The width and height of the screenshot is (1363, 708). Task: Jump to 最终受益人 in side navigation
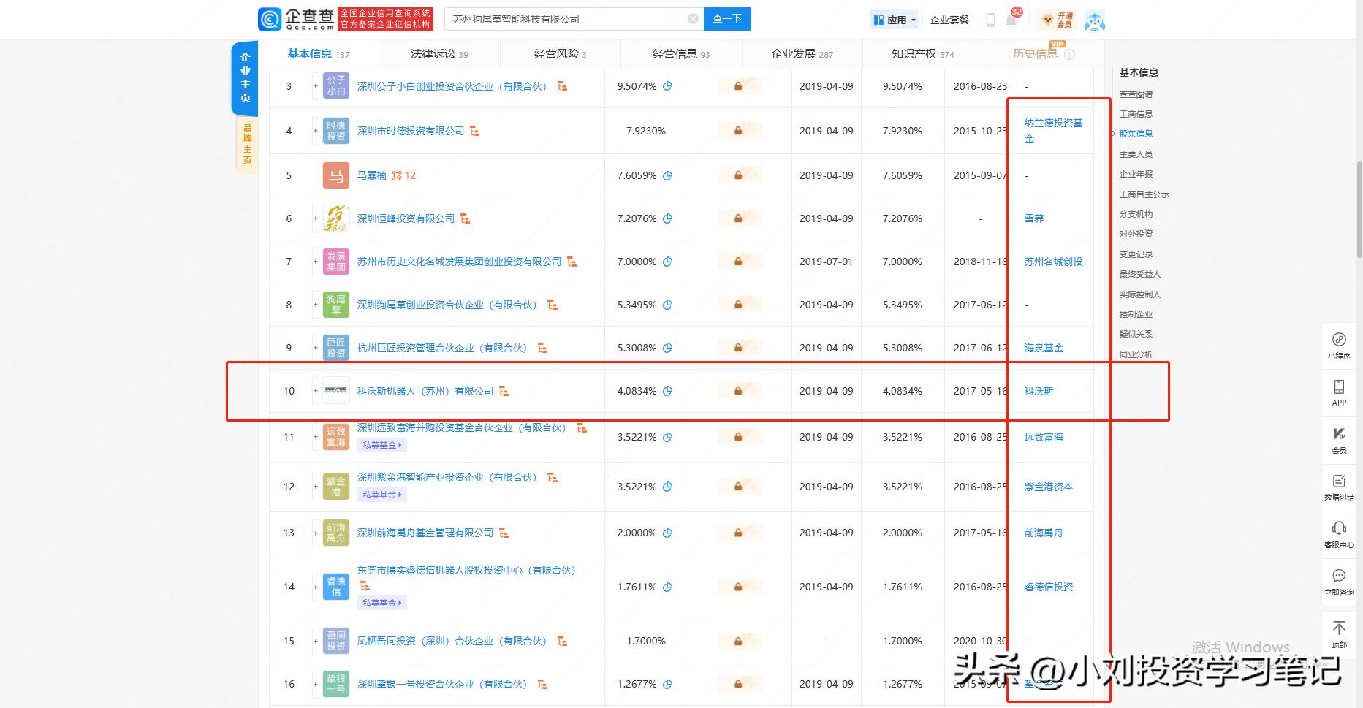point(1140,274)
